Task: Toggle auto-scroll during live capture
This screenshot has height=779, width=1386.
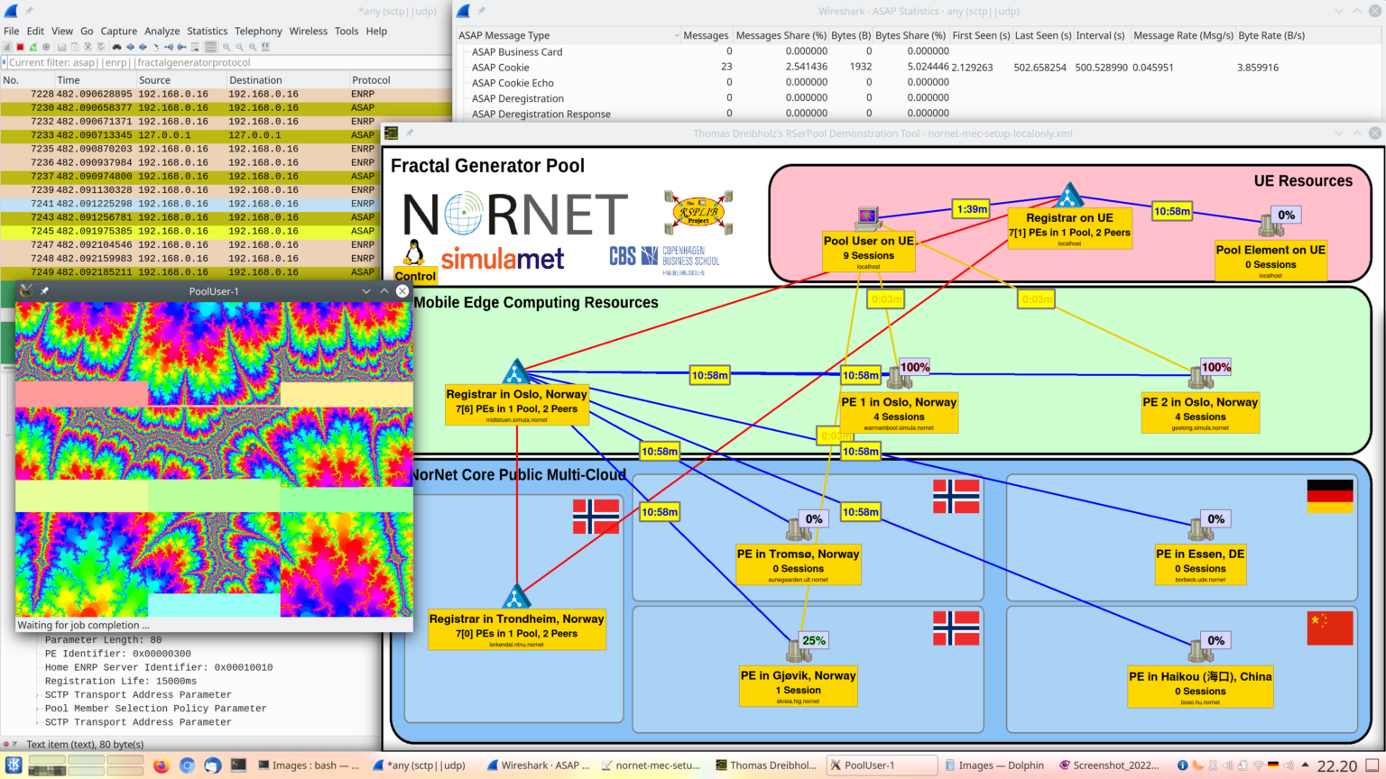Action: (x=195, y=47)
